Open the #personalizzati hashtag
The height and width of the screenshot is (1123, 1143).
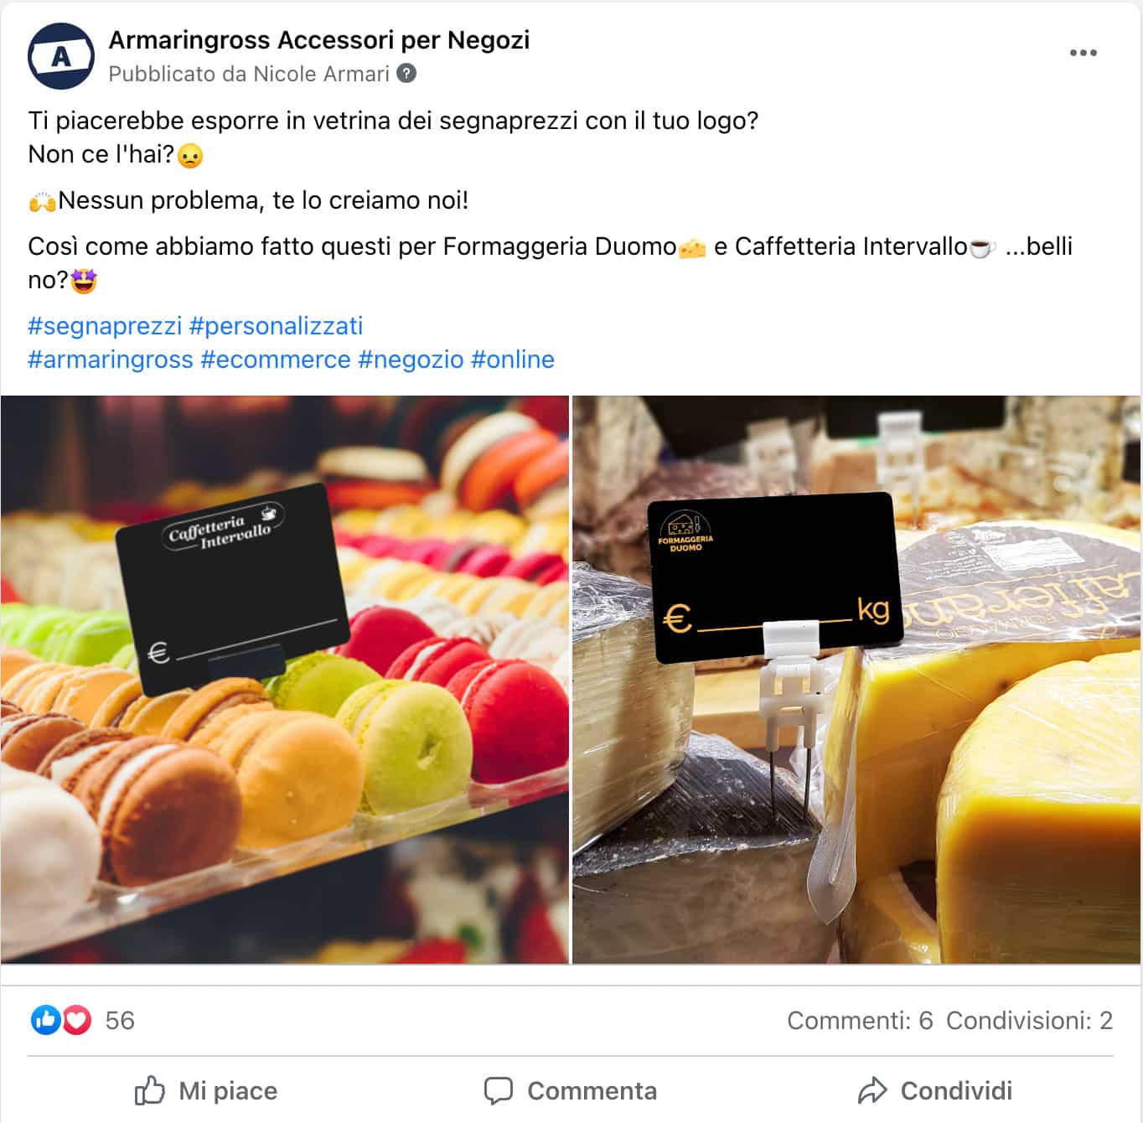[x=277, y=326]
